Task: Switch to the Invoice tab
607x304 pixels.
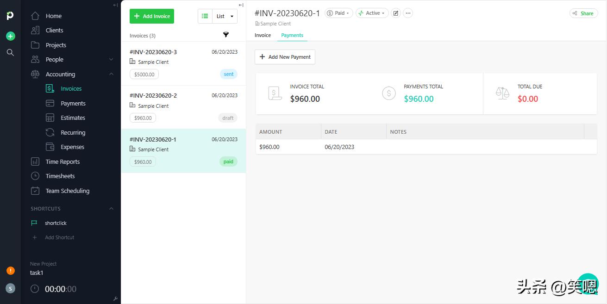Action: [x=263, y=35]
